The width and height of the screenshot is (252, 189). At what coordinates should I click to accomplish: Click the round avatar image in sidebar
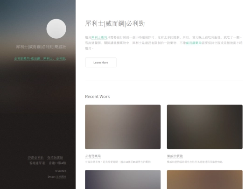[56, 29]
